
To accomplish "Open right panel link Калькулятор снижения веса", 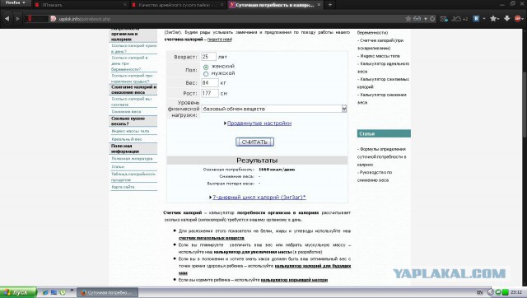I will [382, 99].
